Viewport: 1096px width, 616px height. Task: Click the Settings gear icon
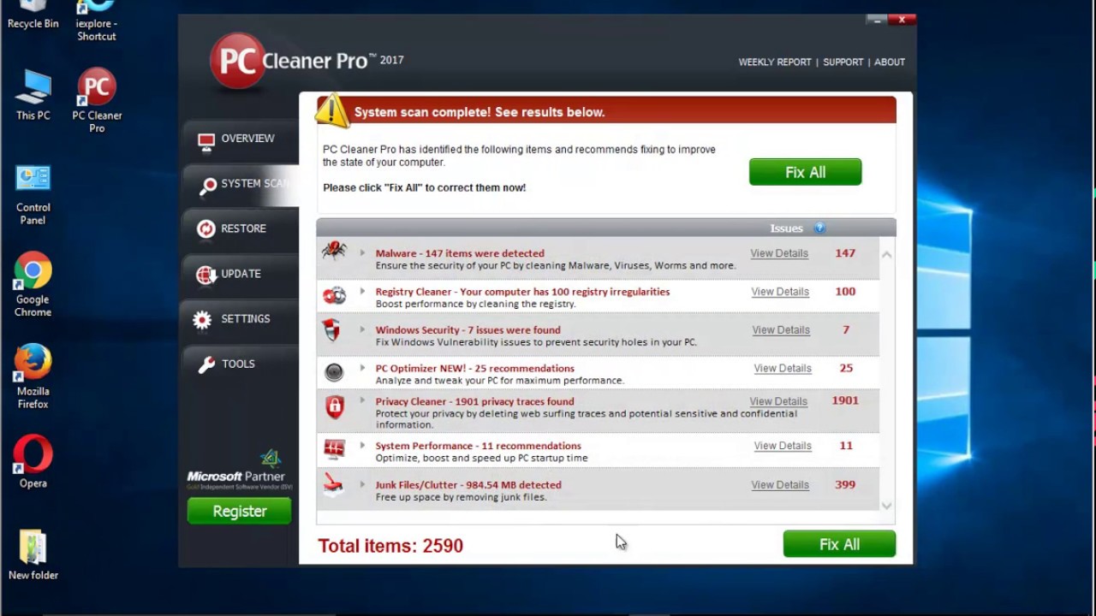click(x=202, y=320)
